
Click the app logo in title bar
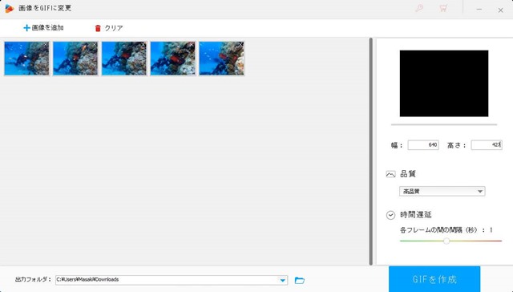(x=10, y=9)
